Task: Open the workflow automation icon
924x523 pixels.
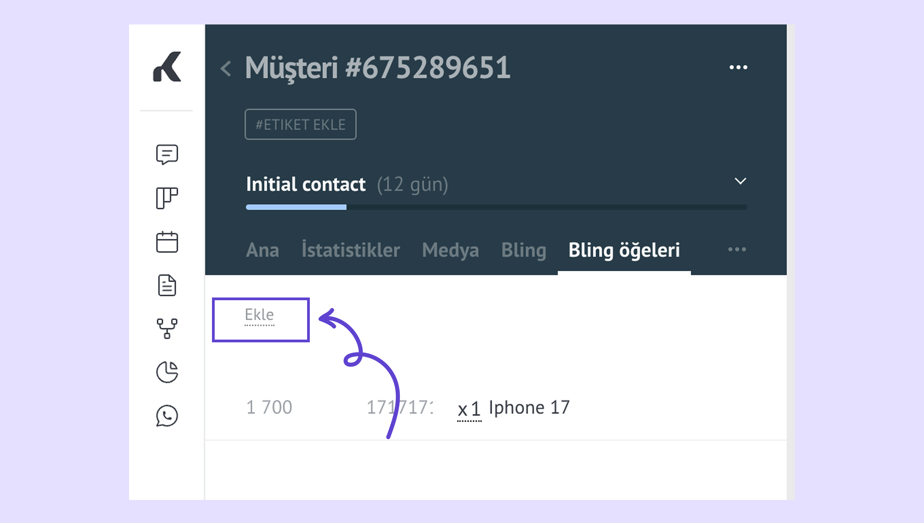Action: [167, 328]
